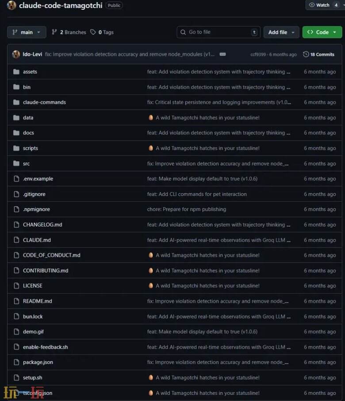Click the file icon next to LICENSE
The height and width of the screenshot is (401, 345).
[16, 286]
